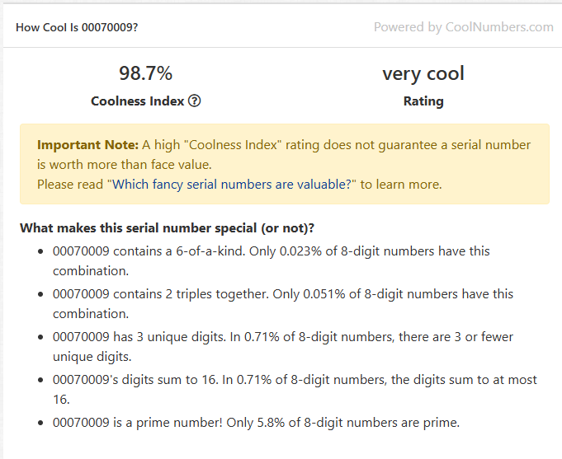Click the "What makes this serial number special" heading
This screenshot has width=562, height=459.
click(167, 228)
